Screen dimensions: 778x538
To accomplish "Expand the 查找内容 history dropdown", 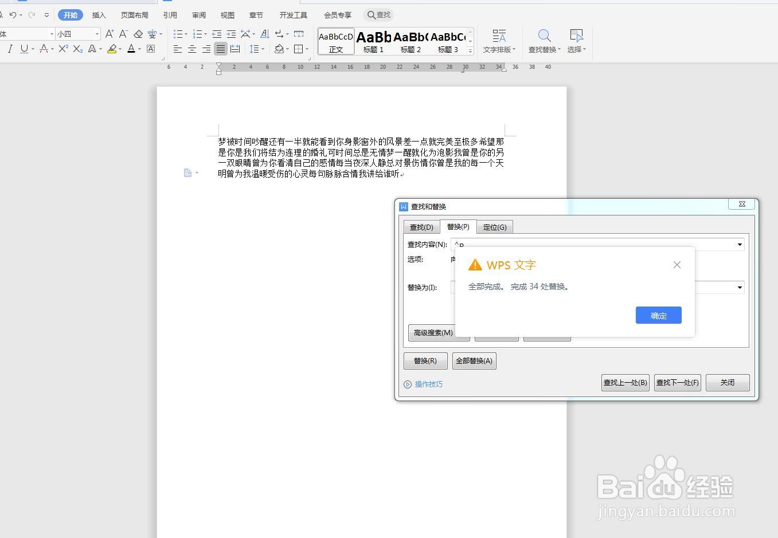I will (x=738, y=244).
